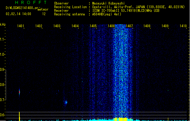Image resolution: width=190 pixels, height=121 pixels.
Task: Click the HROFFT title text
Action: [31, 2]
